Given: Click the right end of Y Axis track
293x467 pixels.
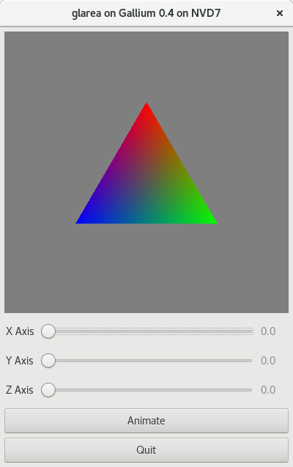Looking at the screenshot, I should [x=251, y=361].
